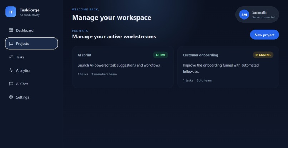288x148 pixels.
Task: Click the Tasks checklist icon in sidebar
Action: [x=11, y=57]
